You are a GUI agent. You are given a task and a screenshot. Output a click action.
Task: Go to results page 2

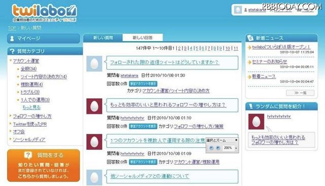pos(179,48)
